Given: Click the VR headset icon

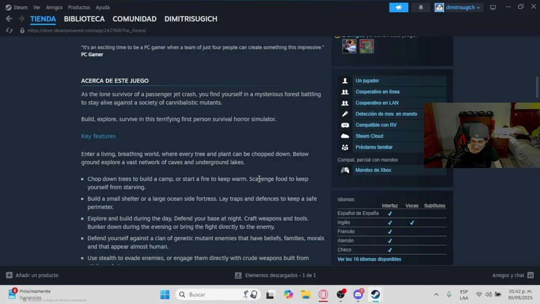Looking at the screenshot, I should (x=345, y=125).
